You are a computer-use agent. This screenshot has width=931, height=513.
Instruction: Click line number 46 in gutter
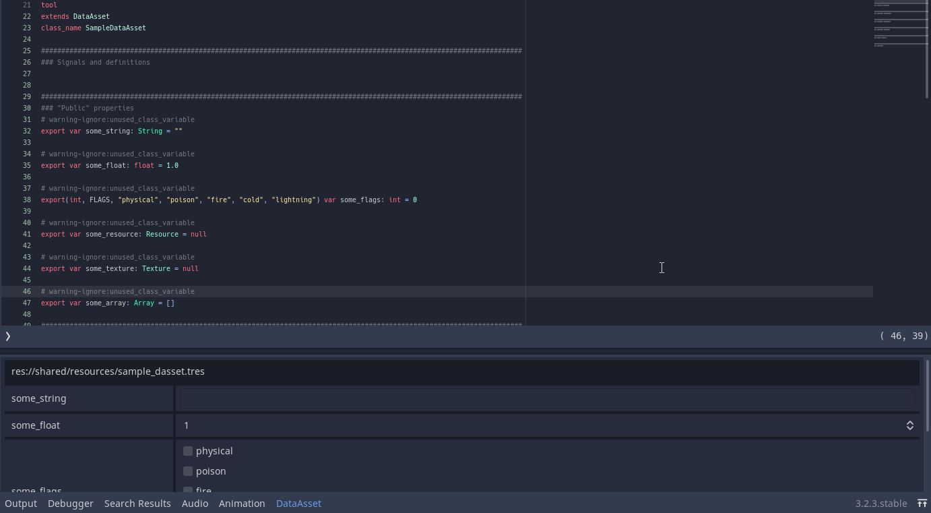pyautogui.click(x=27, y=291)
